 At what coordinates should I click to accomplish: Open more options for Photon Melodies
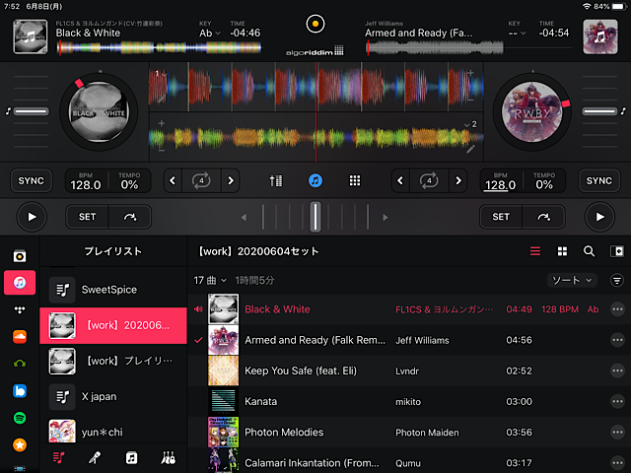(617, 433)
